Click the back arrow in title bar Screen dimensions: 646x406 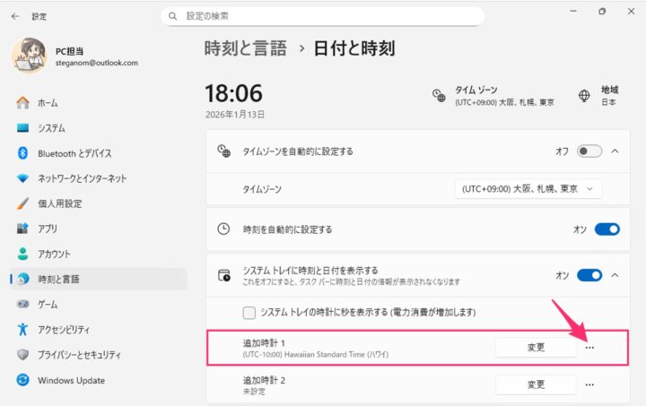(14, 16)
